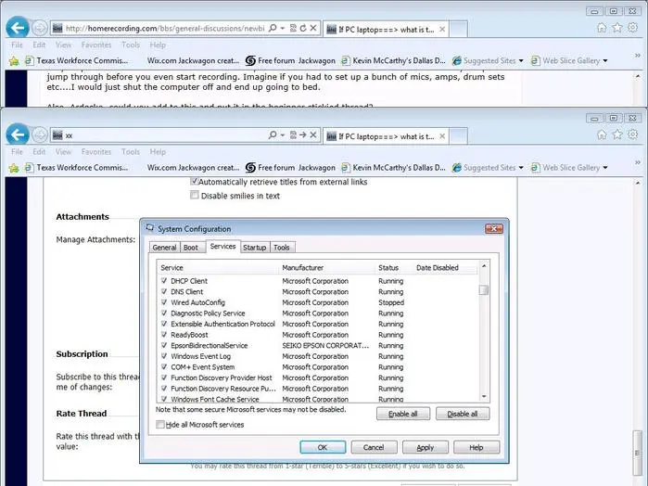Expand favorites bar overflow chevron in lower window
648x486 pixels.
(x=637, y=162)
